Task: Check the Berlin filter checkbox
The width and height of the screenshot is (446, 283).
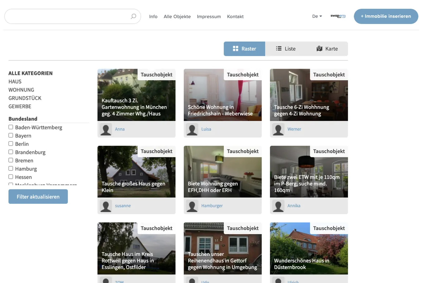Action: 11,144
